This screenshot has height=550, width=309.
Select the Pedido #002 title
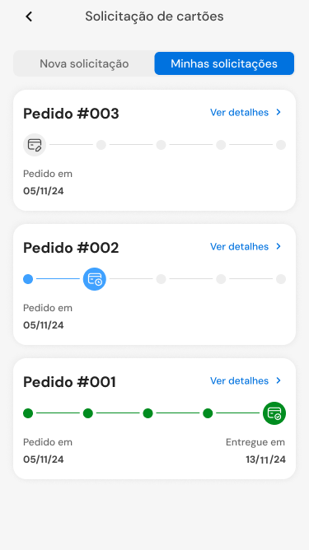(71, 248)
